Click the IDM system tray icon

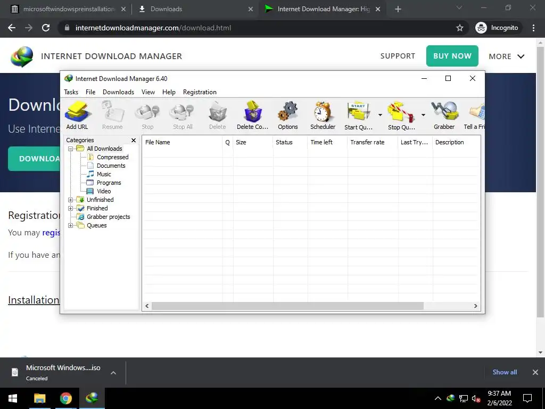[451, 398]
